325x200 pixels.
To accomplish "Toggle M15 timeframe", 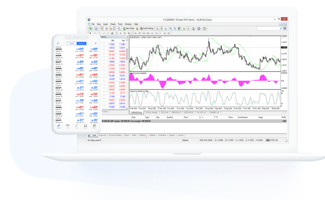I will 144,33.
